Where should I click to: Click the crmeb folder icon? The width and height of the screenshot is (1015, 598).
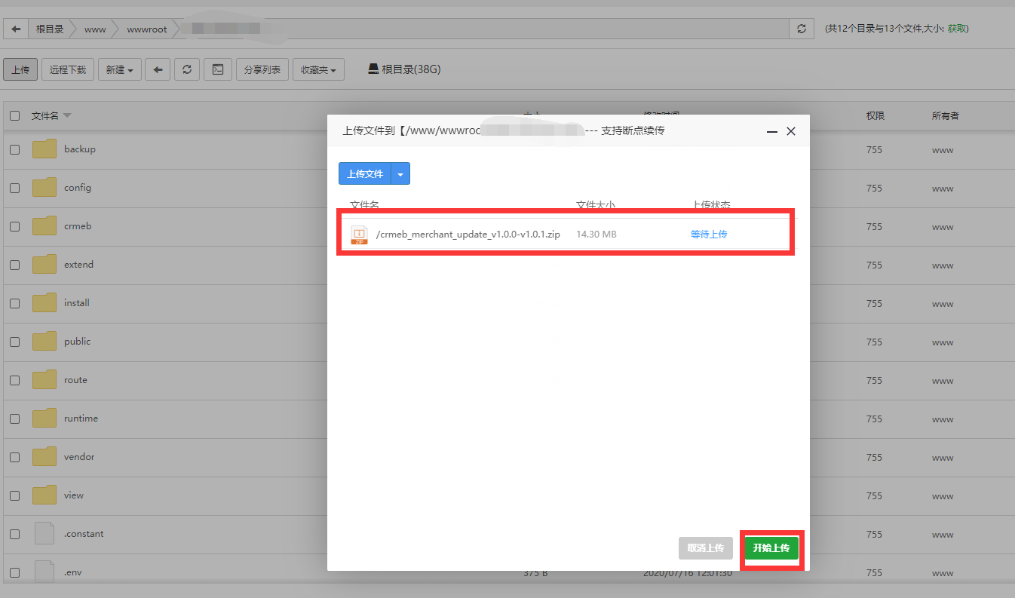[x=44, y=225]
